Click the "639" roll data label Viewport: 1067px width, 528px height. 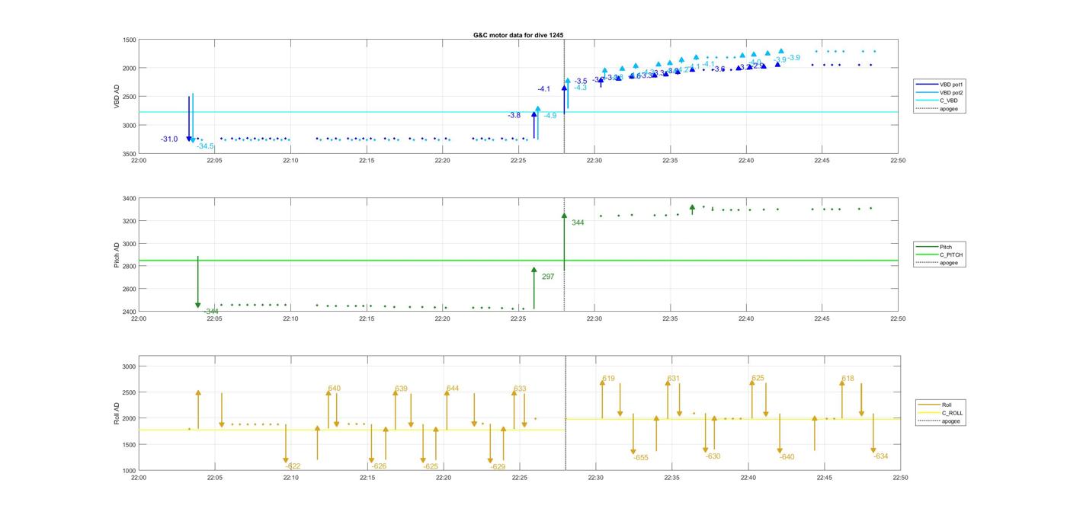click(401, 389)
